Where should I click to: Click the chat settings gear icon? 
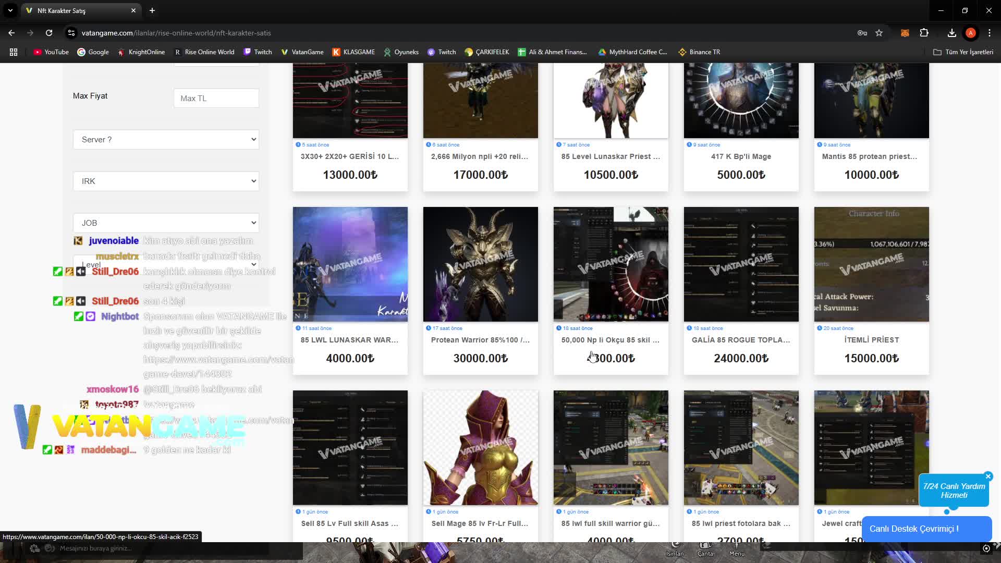click(x=34, y=548)
